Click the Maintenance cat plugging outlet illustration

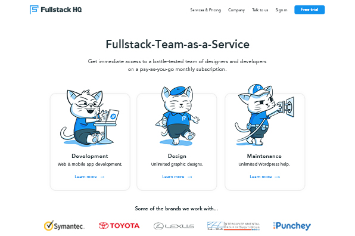coord(264,115)
